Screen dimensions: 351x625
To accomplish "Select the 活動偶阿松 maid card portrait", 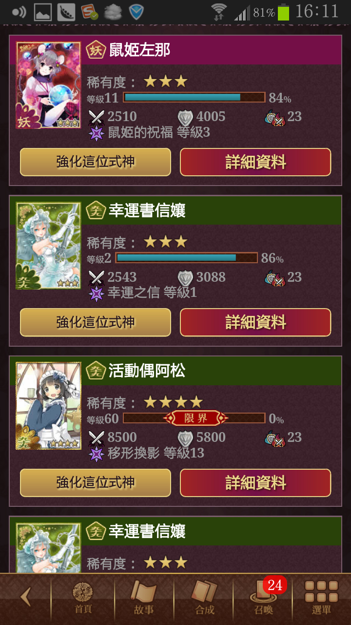I will click(48, 406).
